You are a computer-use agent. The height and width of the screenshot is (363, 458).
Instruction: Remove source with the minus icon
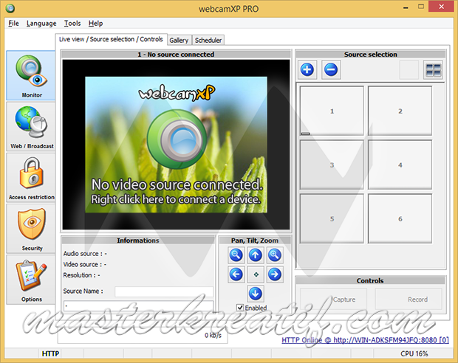point(331,70)
